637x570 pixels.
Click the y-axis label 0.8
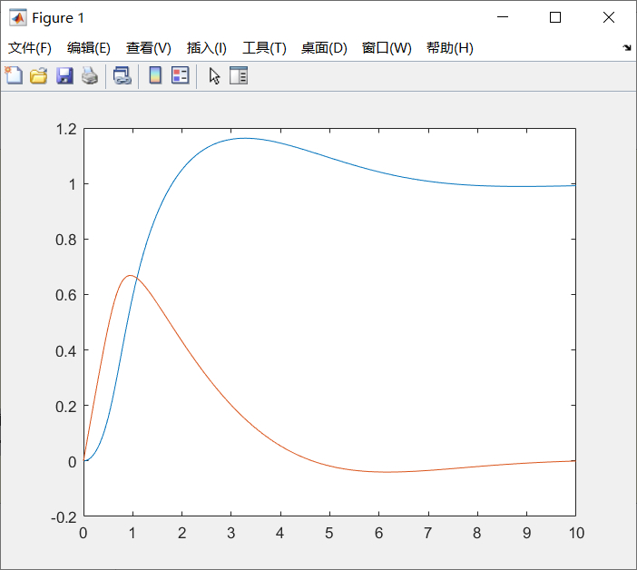point(66,240)
